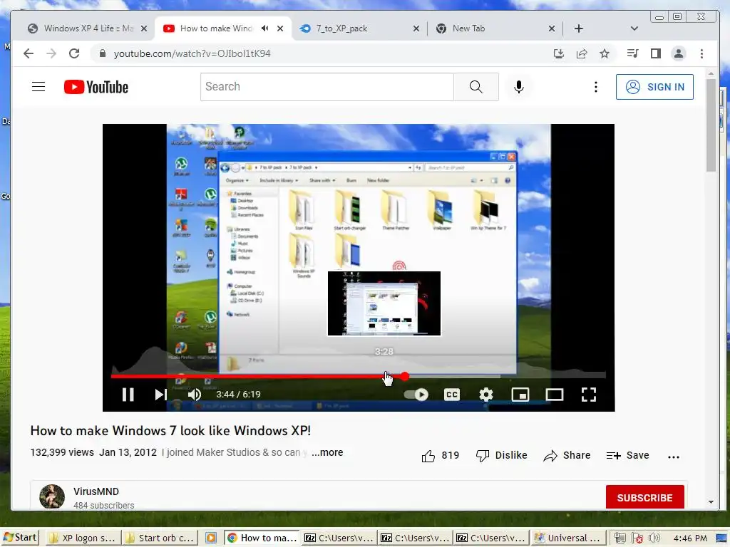
Task: Open a new browser tab
Action: [x=579, y=28]
